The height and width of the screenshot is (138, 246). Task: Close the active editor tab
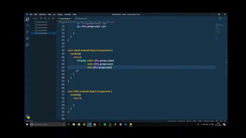(72, 18)
